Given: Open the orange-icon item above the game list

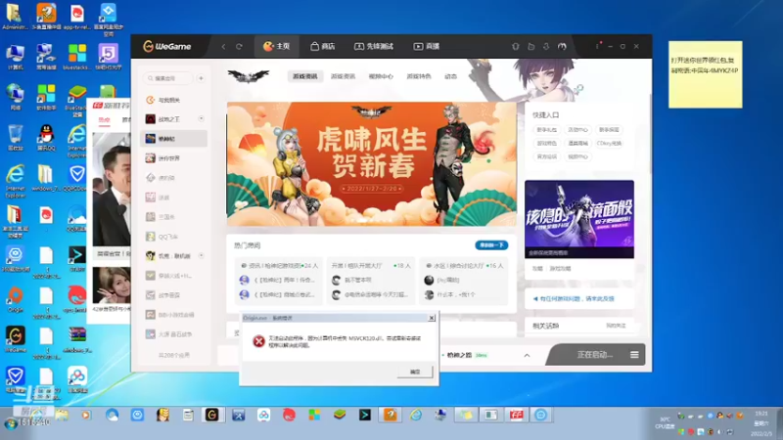Looking at the screenshot, I should 173,100.
